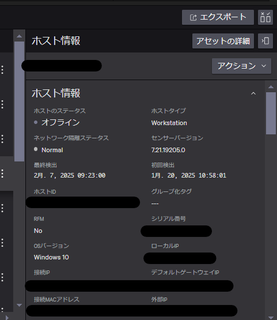Click the left list scroll down arrow
This screenshot has height=320, width=277.
click(20, 306)
